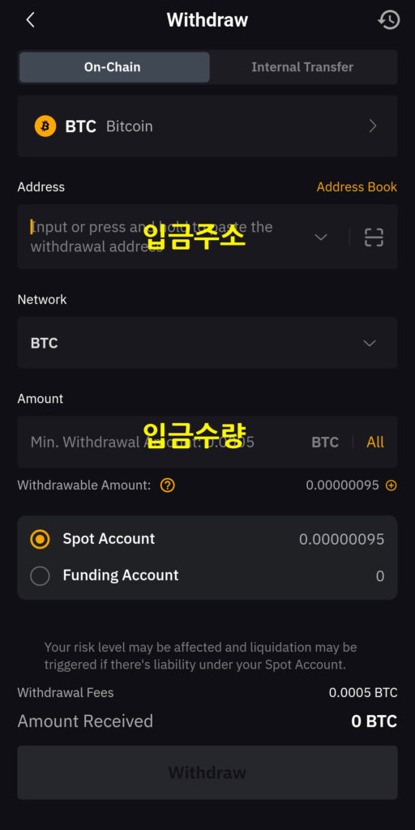Image resolution: width=415 pixels, height=830 pixels.
Task: Open QR code scanner for address
Action: (x=374, y=237)
